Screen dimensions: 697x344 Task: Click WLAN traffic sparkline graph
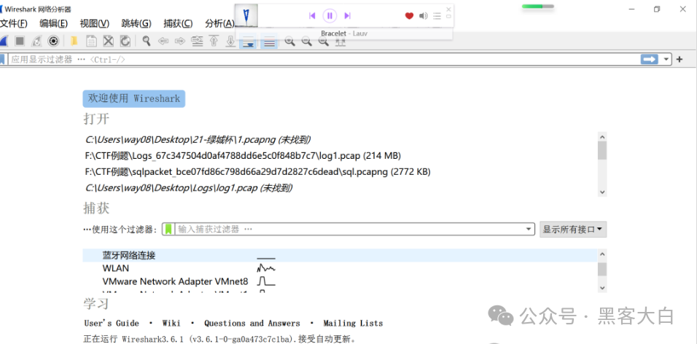click(266, 268)
